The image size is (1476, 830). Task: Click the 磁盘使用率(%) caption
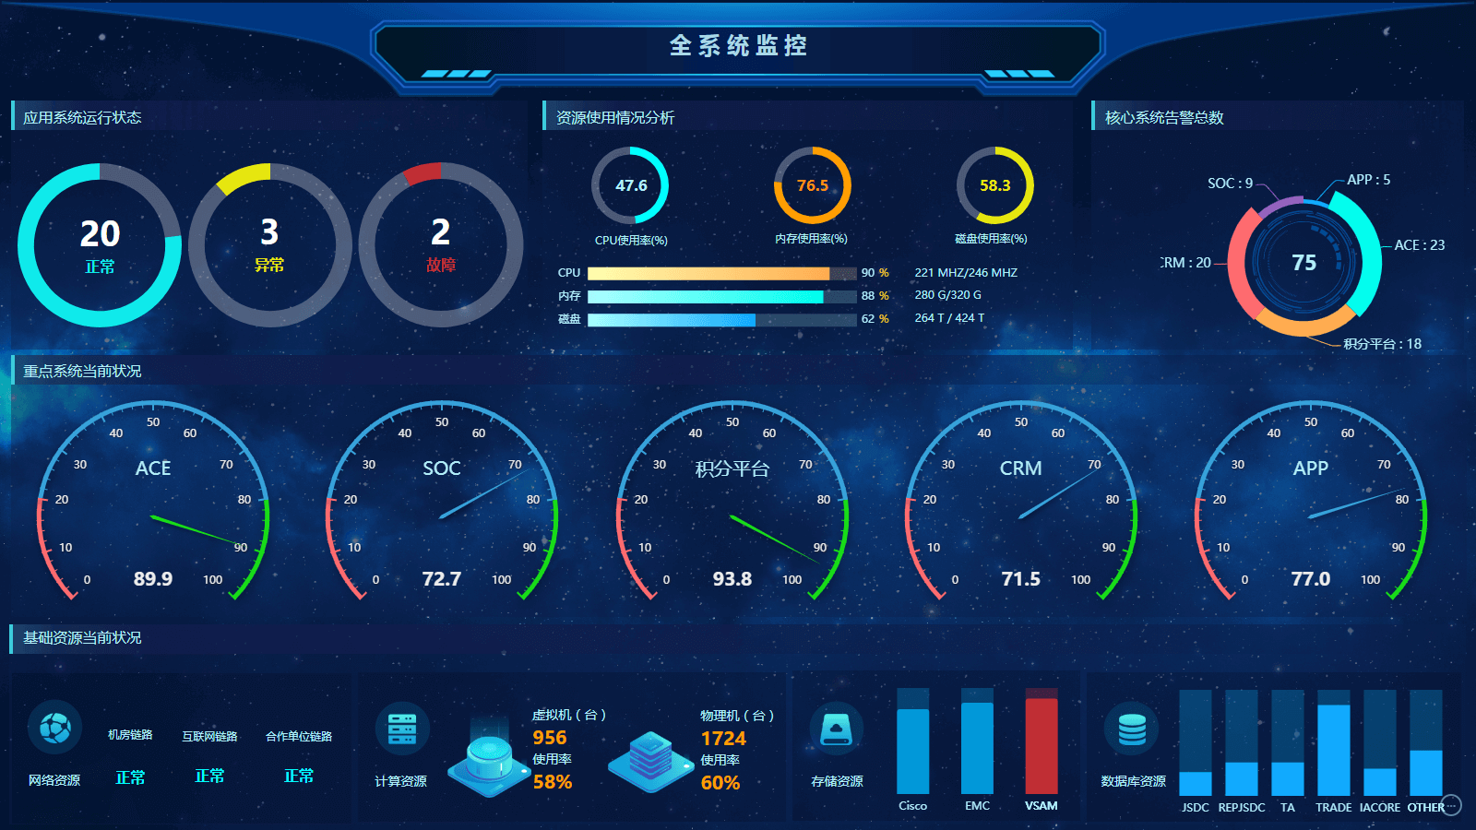[992, 239]
